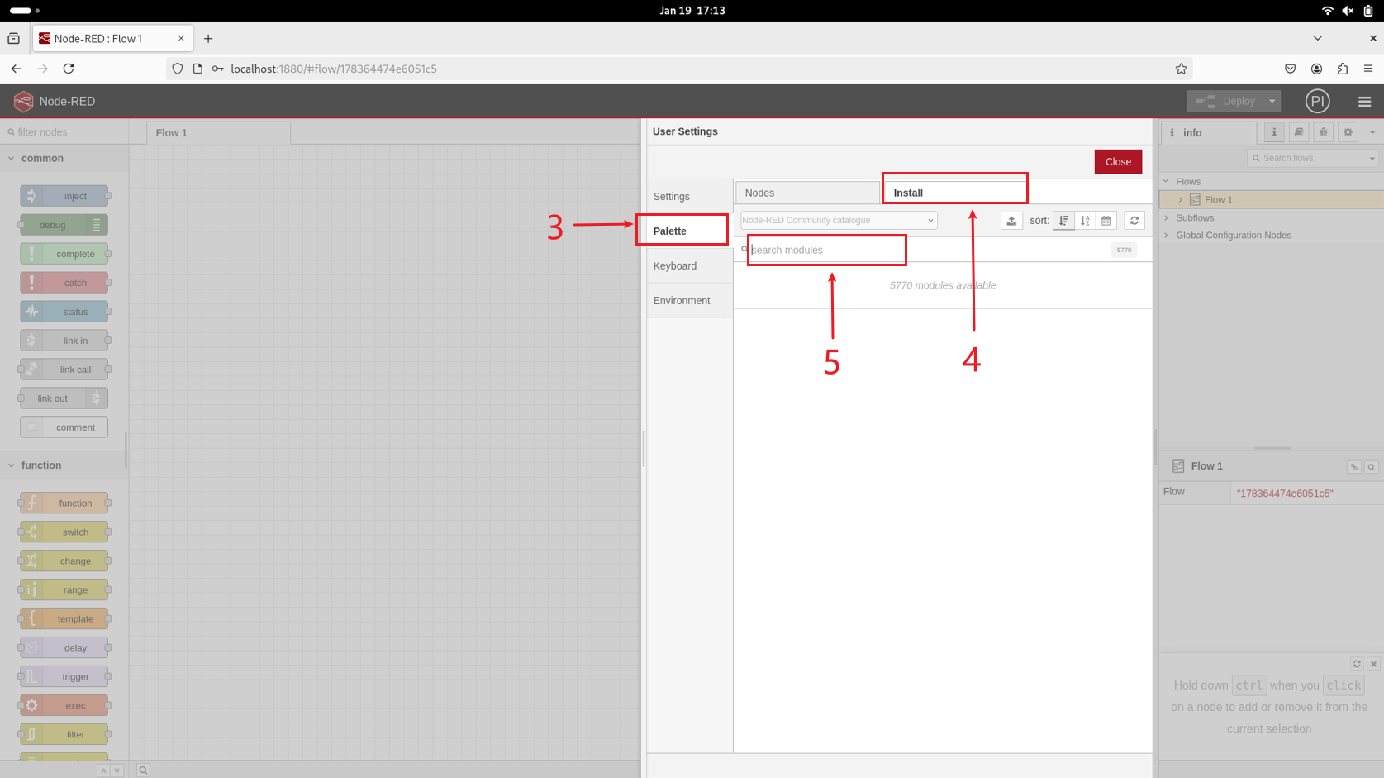Close the User Settings dialog

pyautogui.click(x=1117, y=162)
